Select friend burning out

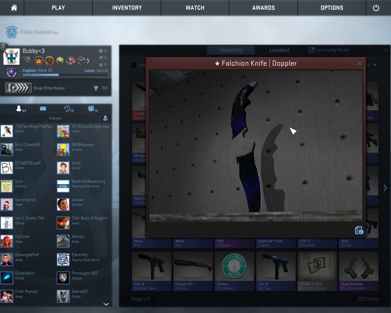click(27, 204)
